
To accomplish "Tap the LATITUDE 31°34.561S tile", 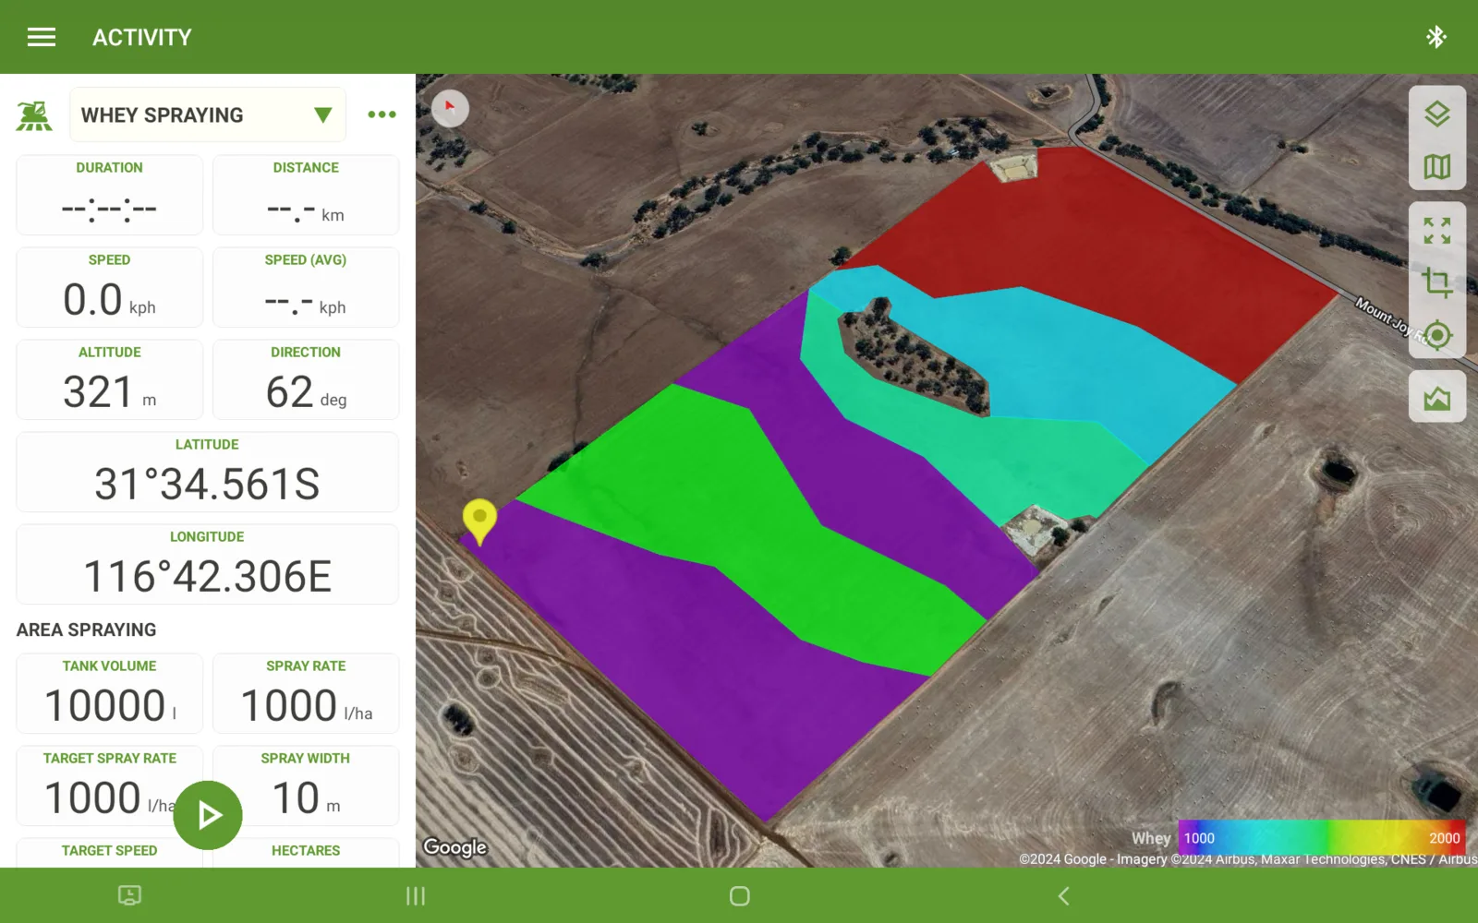I will click(x=207, y=472).
